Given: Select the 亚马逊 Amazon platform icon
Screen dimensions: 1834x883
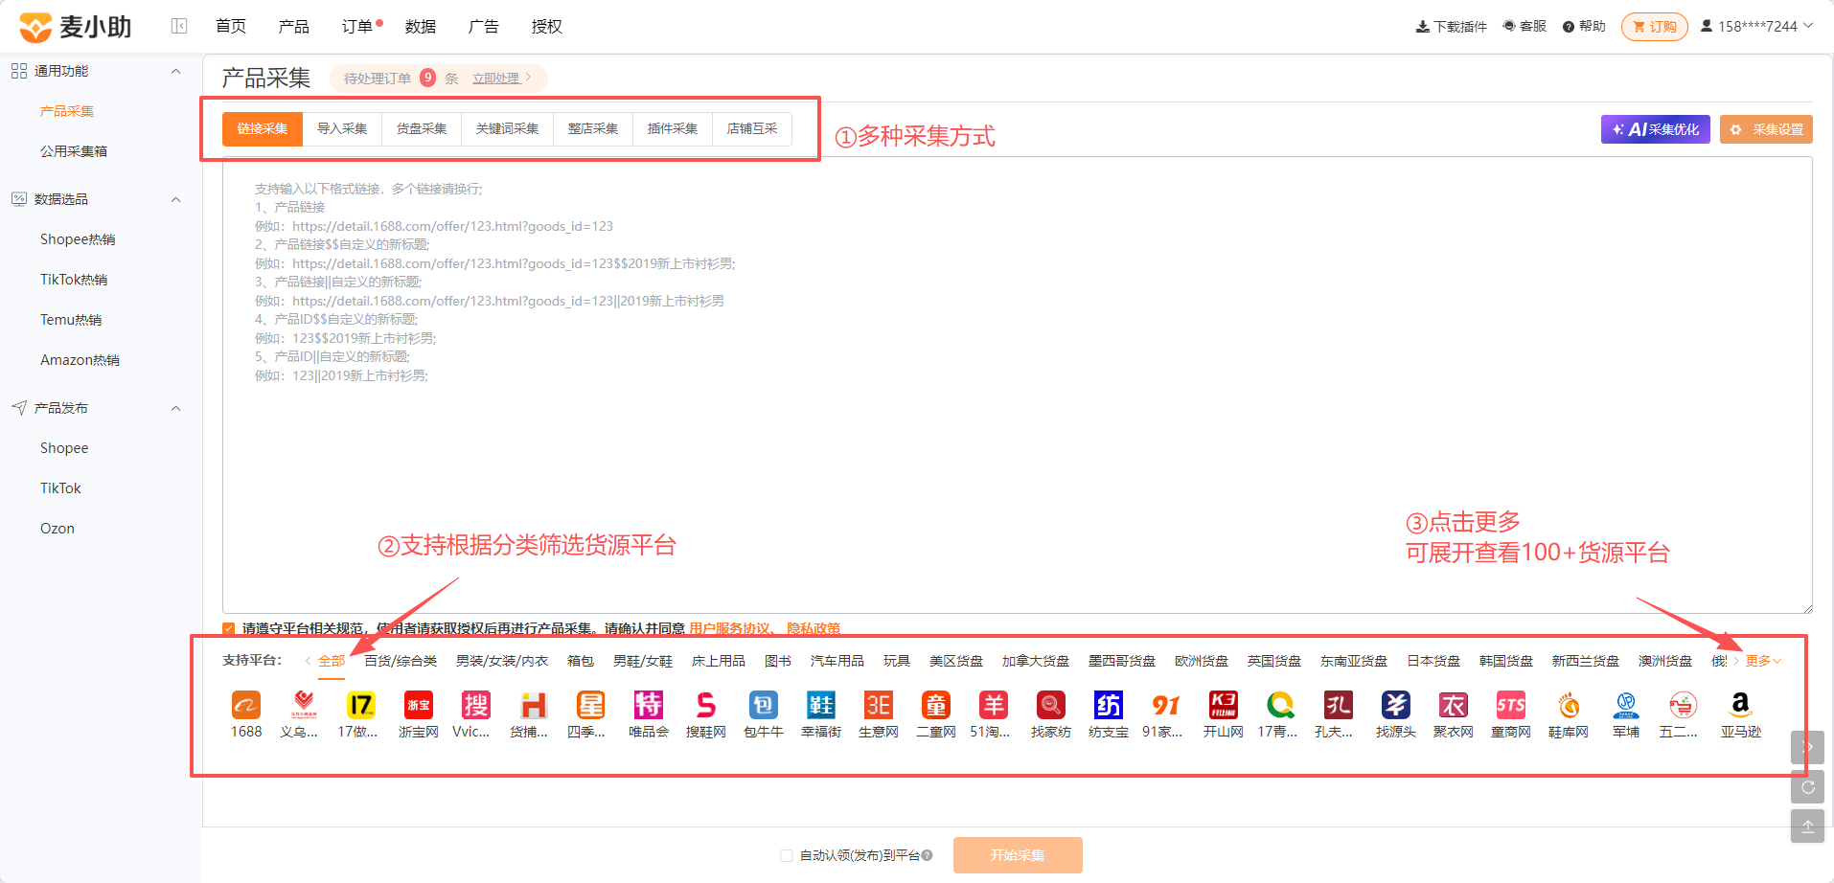Looking at the screenshot, I should pyautogui.click(x=1741, y=706).
